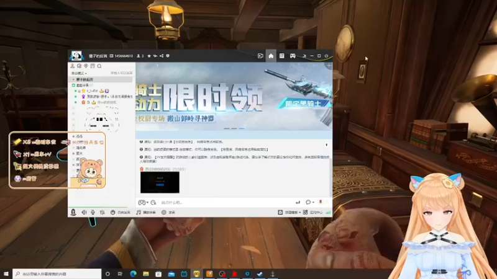Click the plus button on banner corner

pyautogui.click(x=329, y=66)
